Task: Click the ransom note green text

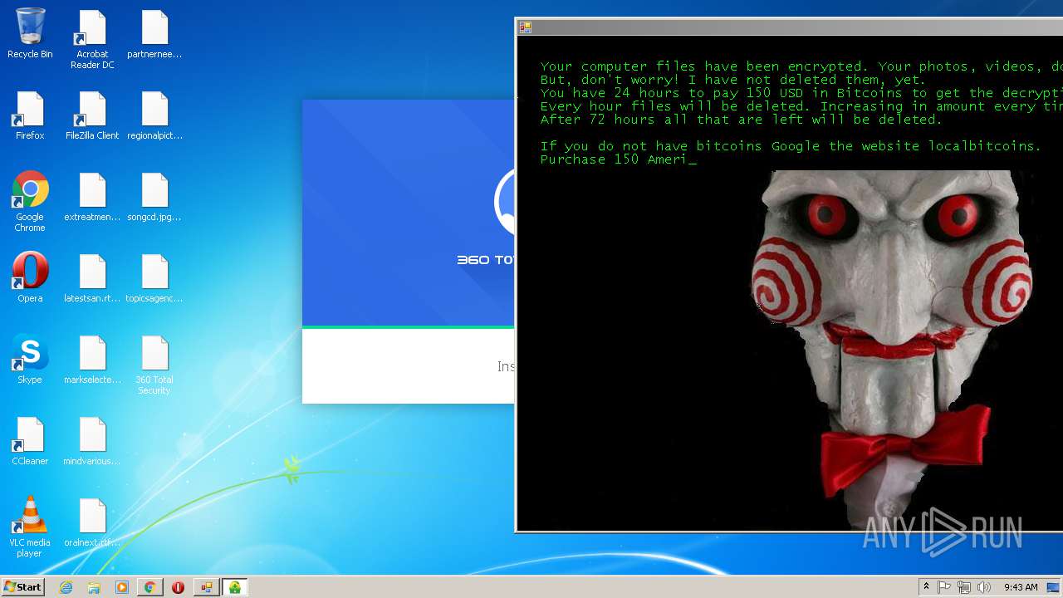Action: pos(801,112)
